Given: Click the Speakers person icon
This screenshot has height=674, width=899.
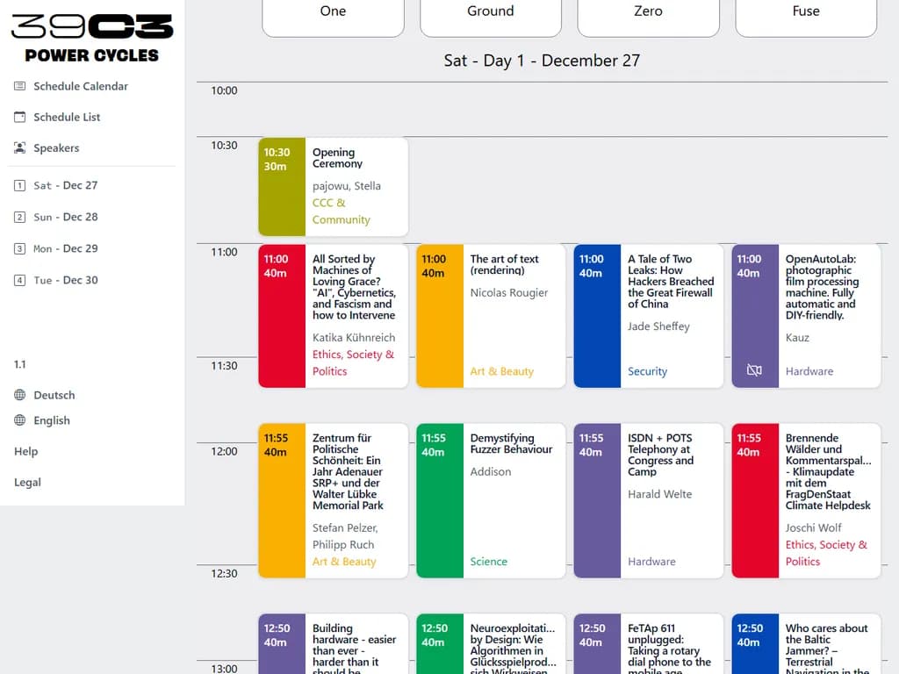Looking at the screenshot, I should (x=20, y=148).
